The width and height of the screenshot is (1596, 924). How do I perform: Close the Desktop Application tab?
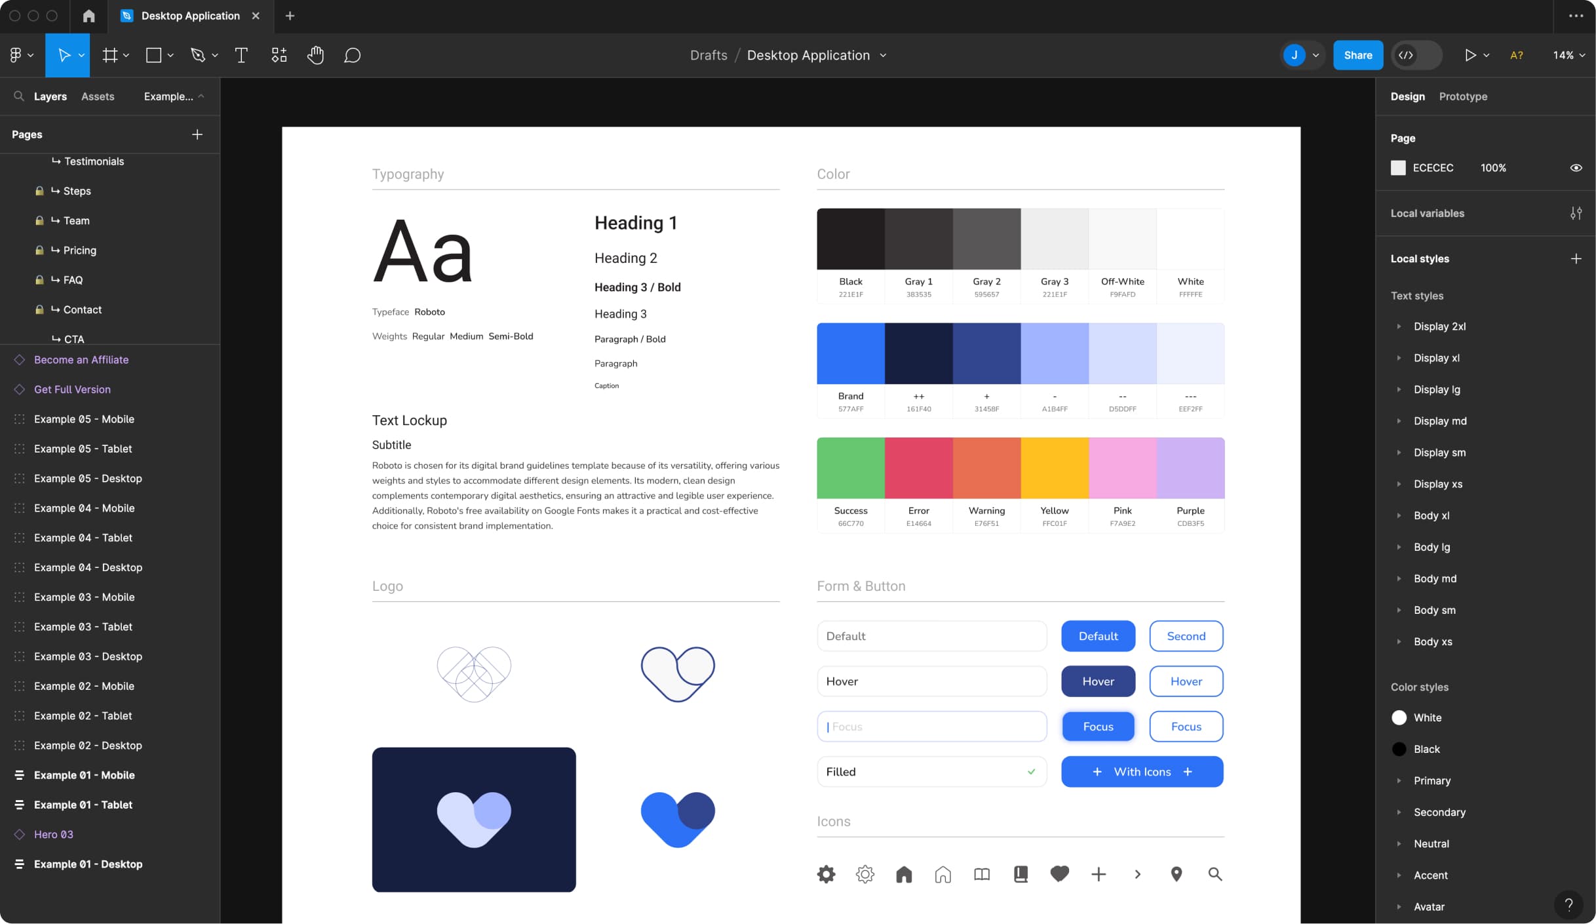click(256, 16)
